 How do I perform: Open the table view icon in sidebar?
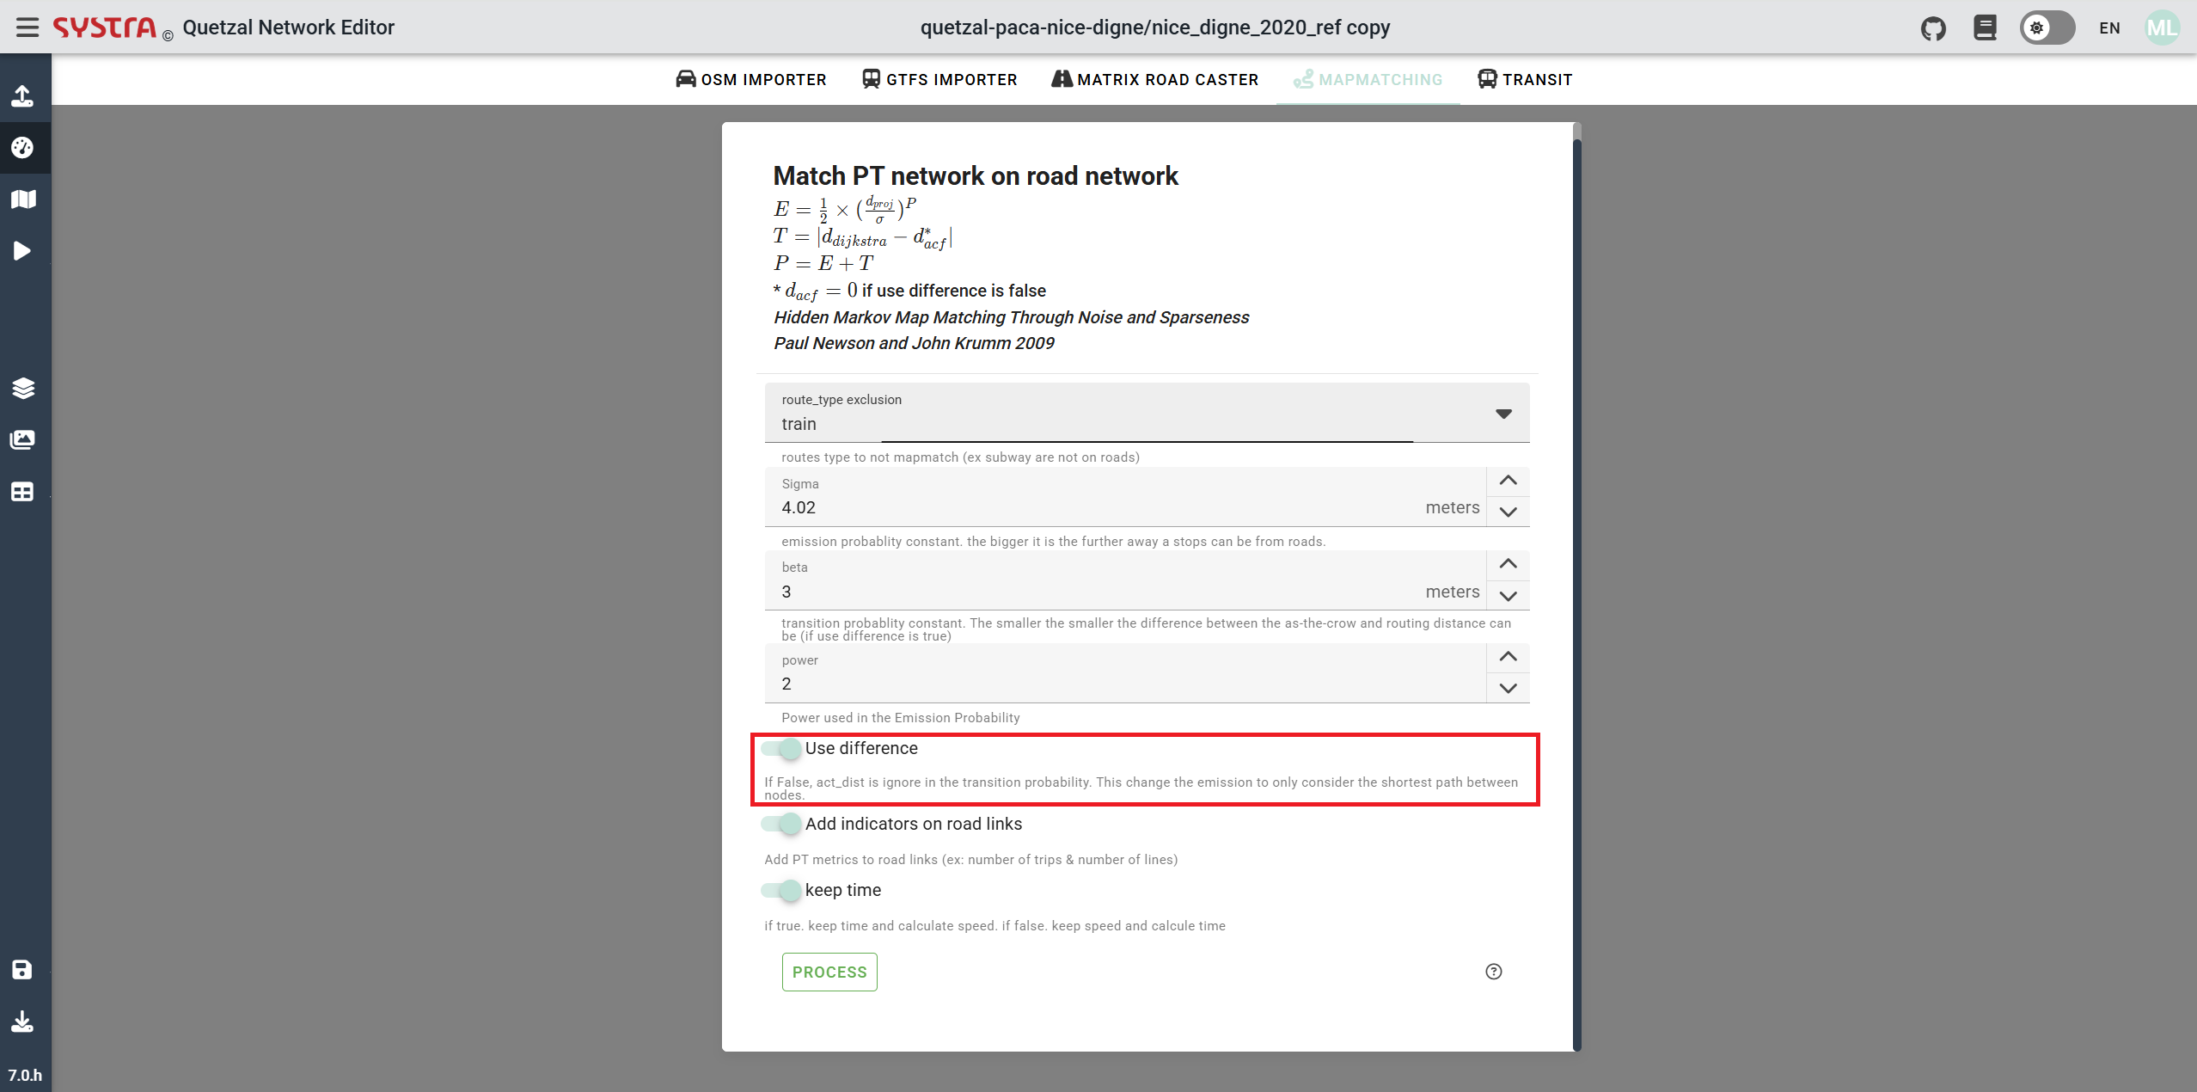[x=22, y=492]
